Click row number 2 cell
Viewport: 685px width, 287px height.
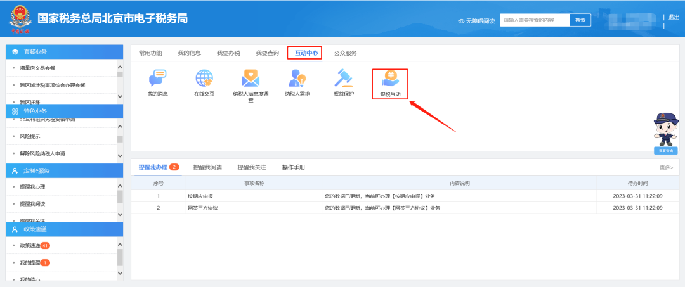click(158, 208)
